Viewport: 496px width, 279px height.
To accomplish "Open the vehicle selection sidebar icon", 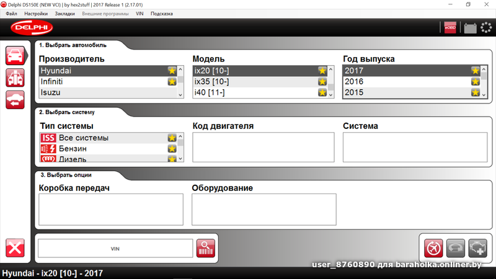I will coord(15,56).
